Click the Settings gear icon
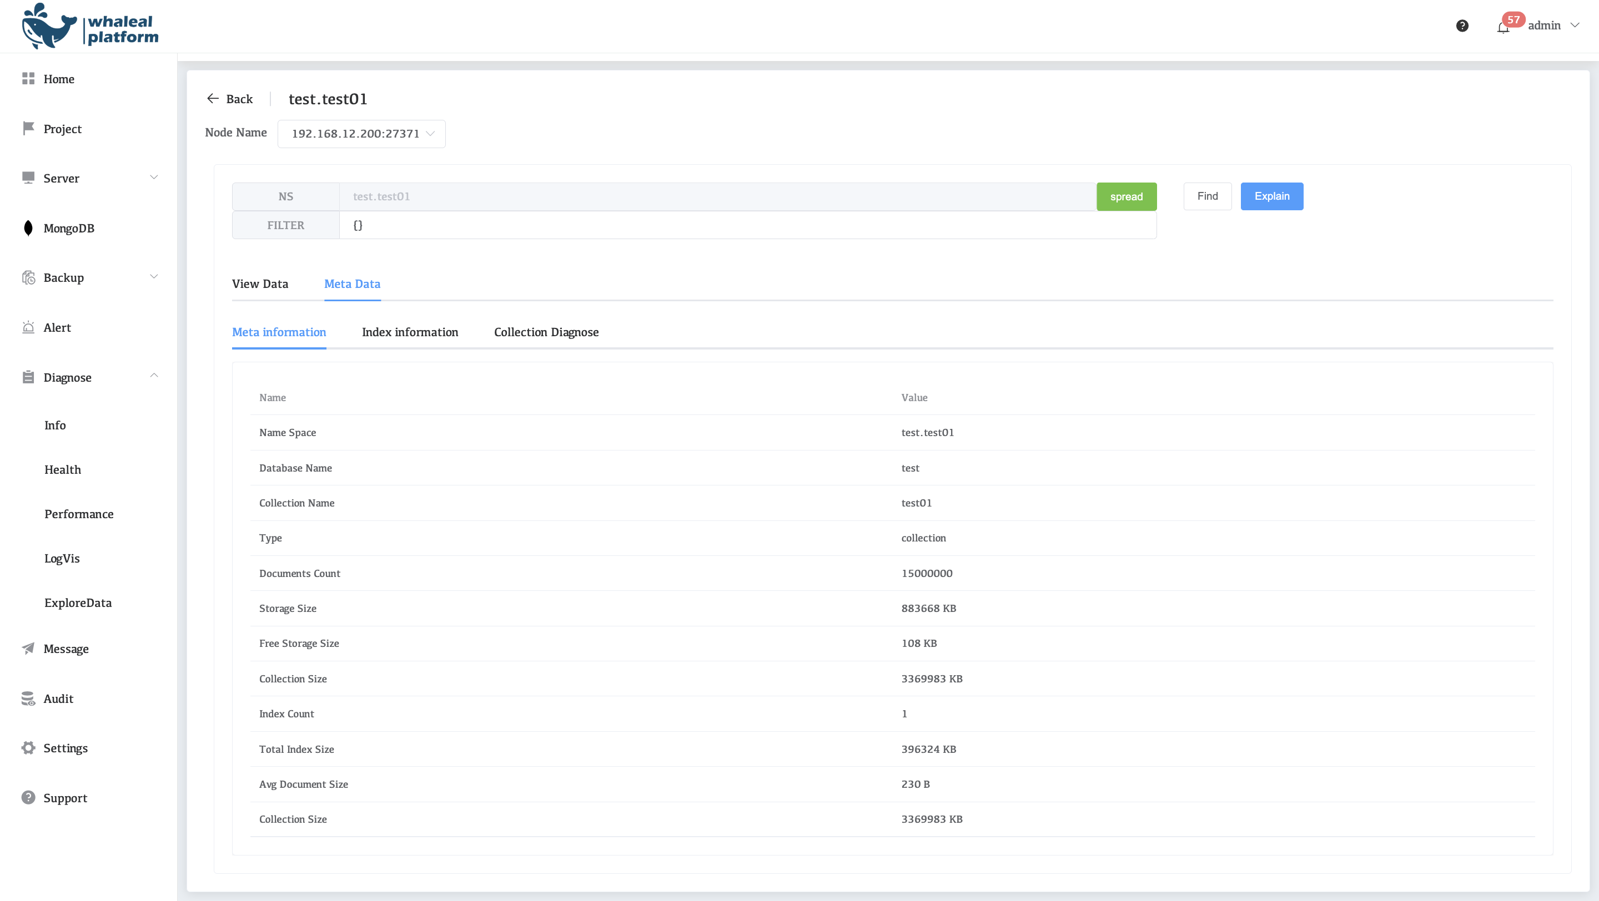This screenshot has height=901, width=1599. pyautogui.click(x=28, y=748)
